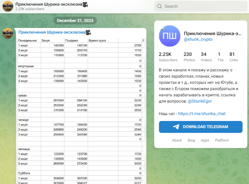The width and height of the screenshot is (249, 184).
Task: Open the Platform footer link
Action: [222, 140]
